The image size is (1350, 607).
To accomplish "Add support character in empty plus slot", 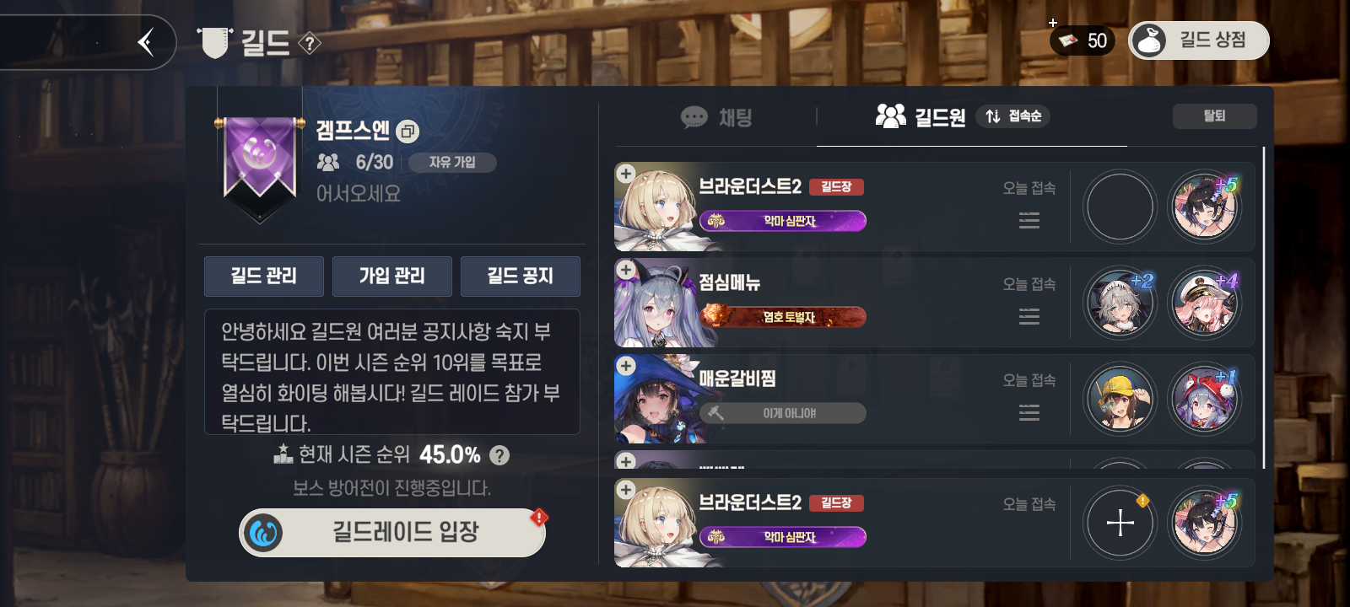I will pyautogui.click(x=1120, y=524).
